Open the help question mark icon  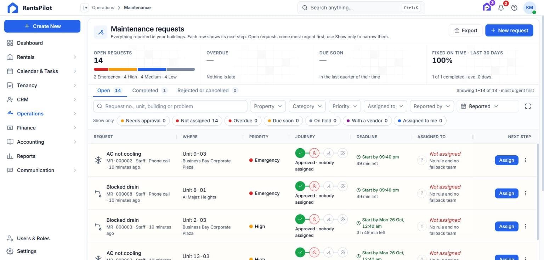click(514, 8)
